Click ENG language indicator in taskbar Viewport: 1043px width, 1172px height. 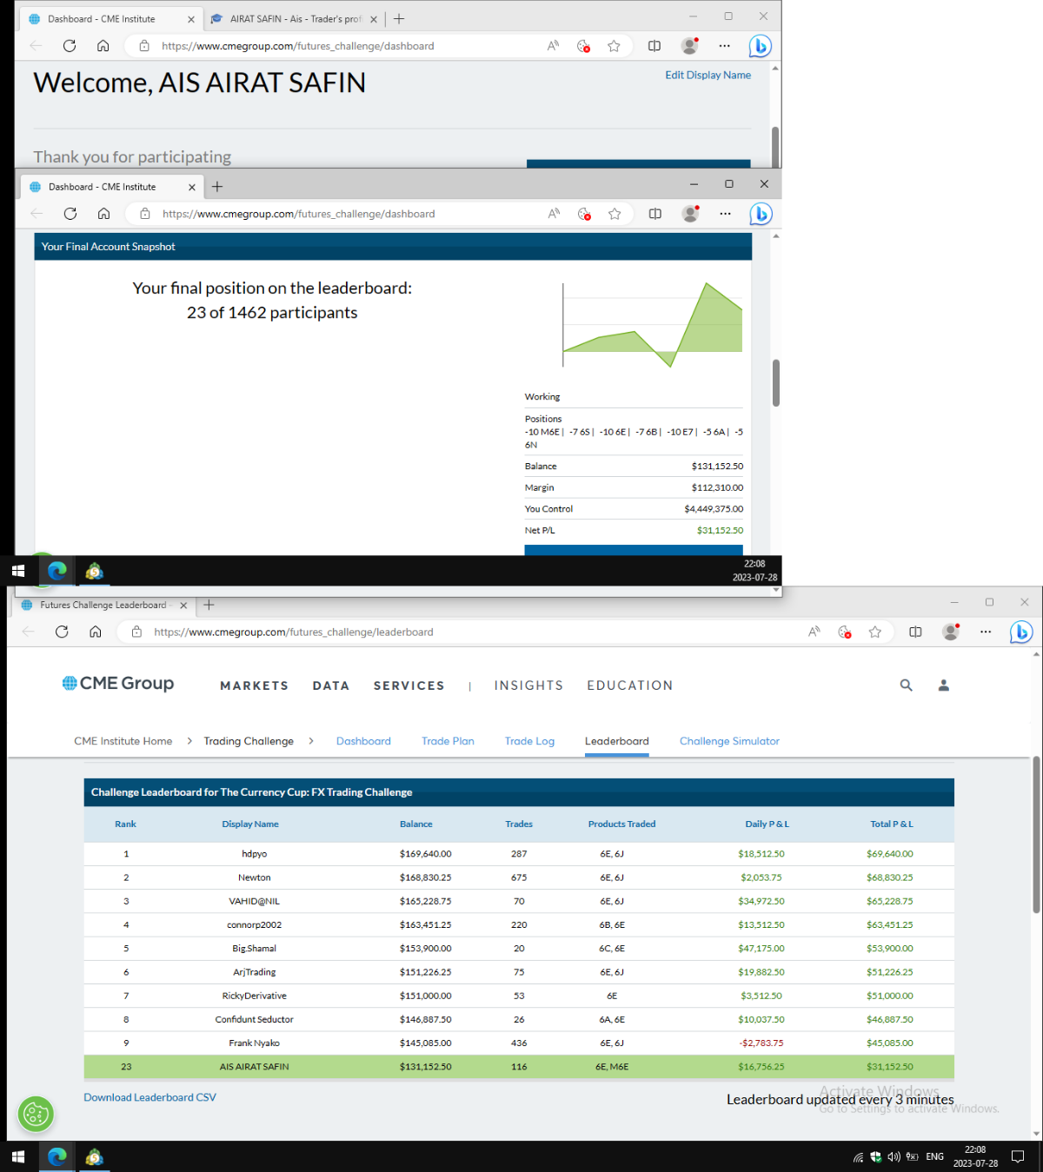[934, 1156]
